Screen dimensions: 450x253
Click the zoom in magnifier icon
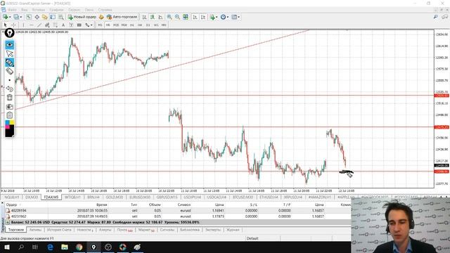pos(169,17)
